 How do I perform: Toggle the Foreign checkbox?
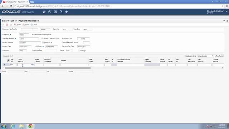pyautogui.click(x=79, y=51)
